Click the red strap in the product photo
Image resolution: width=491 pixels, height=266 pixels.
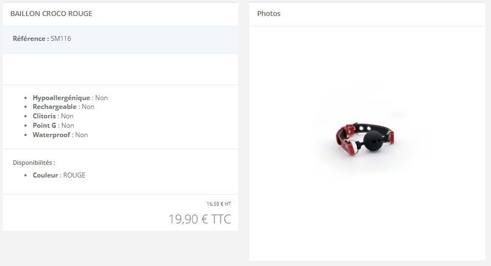point(345,138)
